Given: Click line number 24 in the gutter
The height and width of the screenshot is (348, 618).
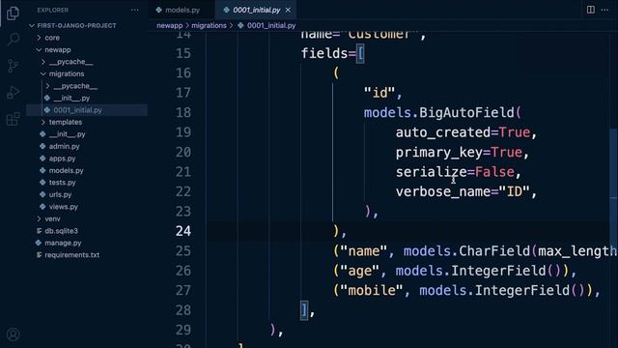Looking at the screenshot, I should (183, 231).
